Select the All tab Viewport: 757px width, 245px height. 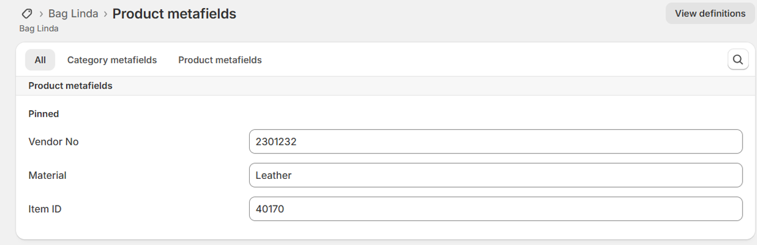click(x=40, y=60)
